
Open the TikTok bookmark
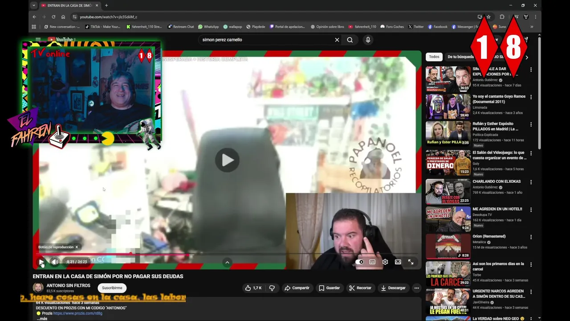pos(103,27)
